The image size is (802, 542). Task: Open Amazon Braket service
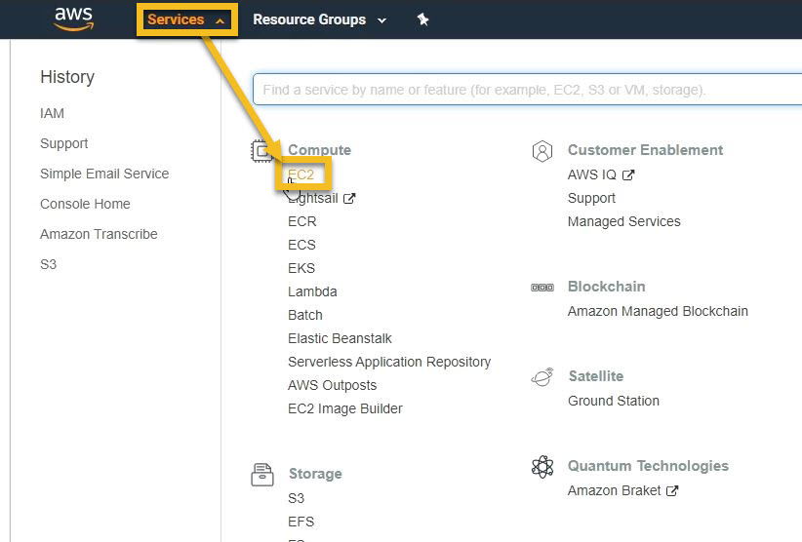pos(615,491)
